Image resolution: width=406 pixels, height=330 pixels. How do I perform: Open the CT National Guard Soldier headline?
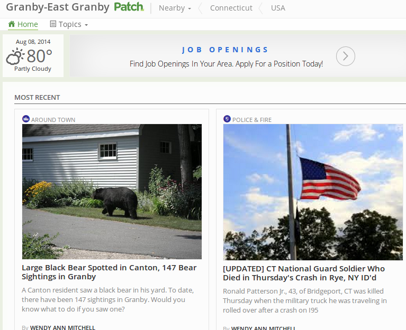(304, 273)
